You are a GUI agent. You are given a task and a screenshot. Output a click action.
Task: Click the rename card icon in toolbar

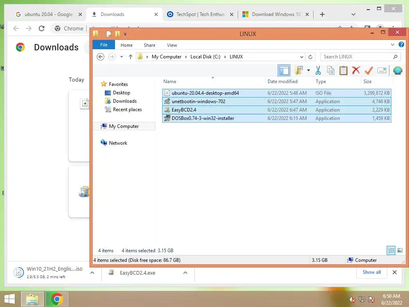click(x=381, y=70)
